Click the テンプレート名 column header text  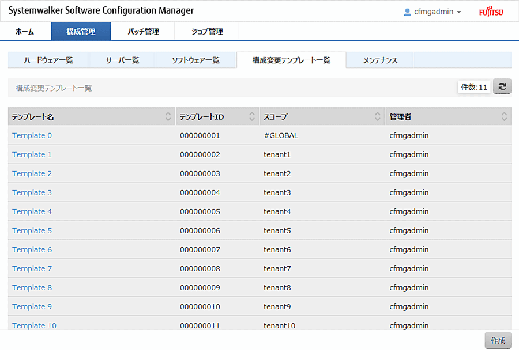pyautogui.click(x=33, y=117)
